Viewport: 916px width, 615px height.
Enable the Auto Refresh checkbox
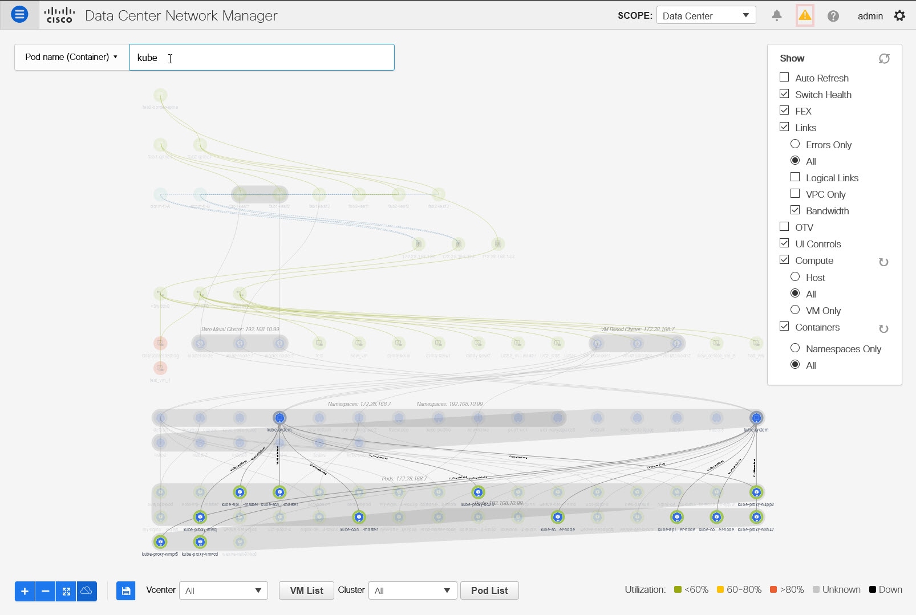(x=784, y=77)
